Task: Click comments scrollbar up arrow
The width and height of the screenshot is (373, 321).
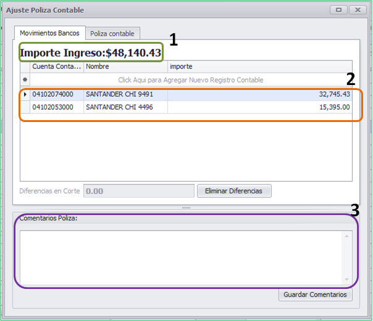Action: (346, 236)
